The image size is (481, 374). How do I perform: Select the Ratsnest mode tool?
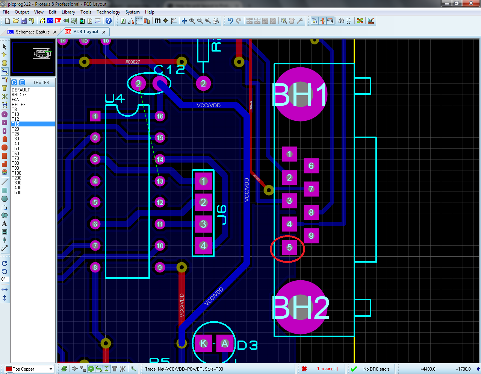pyautogui.click(x=5, y=97)
